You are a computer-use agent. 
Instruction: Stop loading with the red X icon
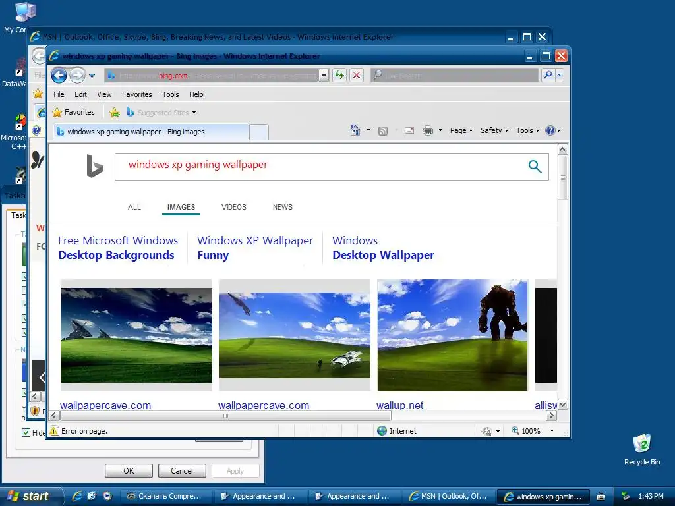[357, 75]
